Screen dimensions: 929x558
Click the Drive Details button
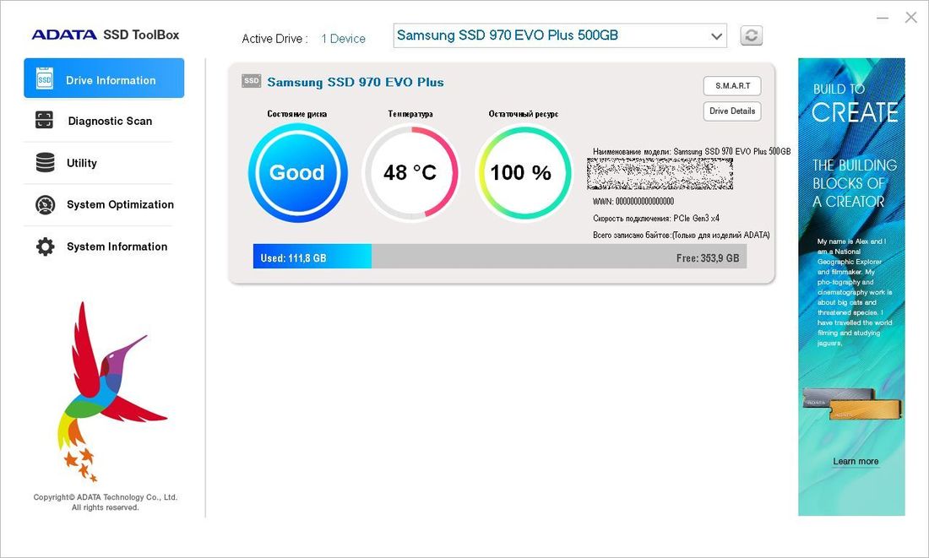point(732,111)
